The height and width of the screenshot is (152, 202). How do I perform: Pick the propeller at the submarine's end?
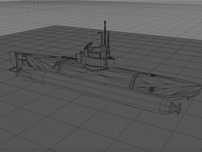coord(179,109)
